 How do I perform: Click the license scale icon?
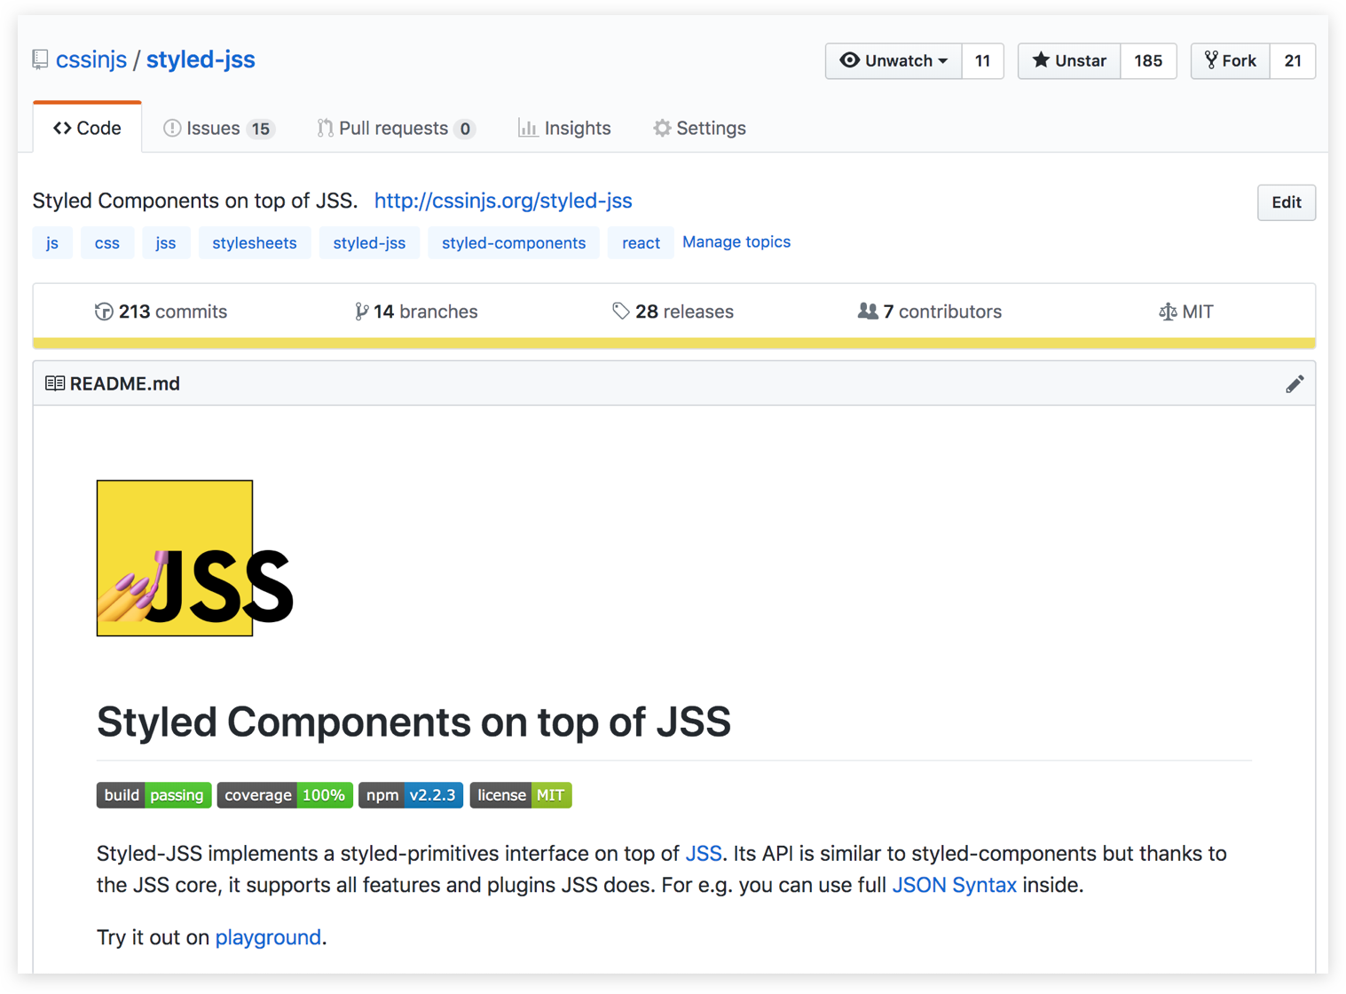[x=1168, y=312]
